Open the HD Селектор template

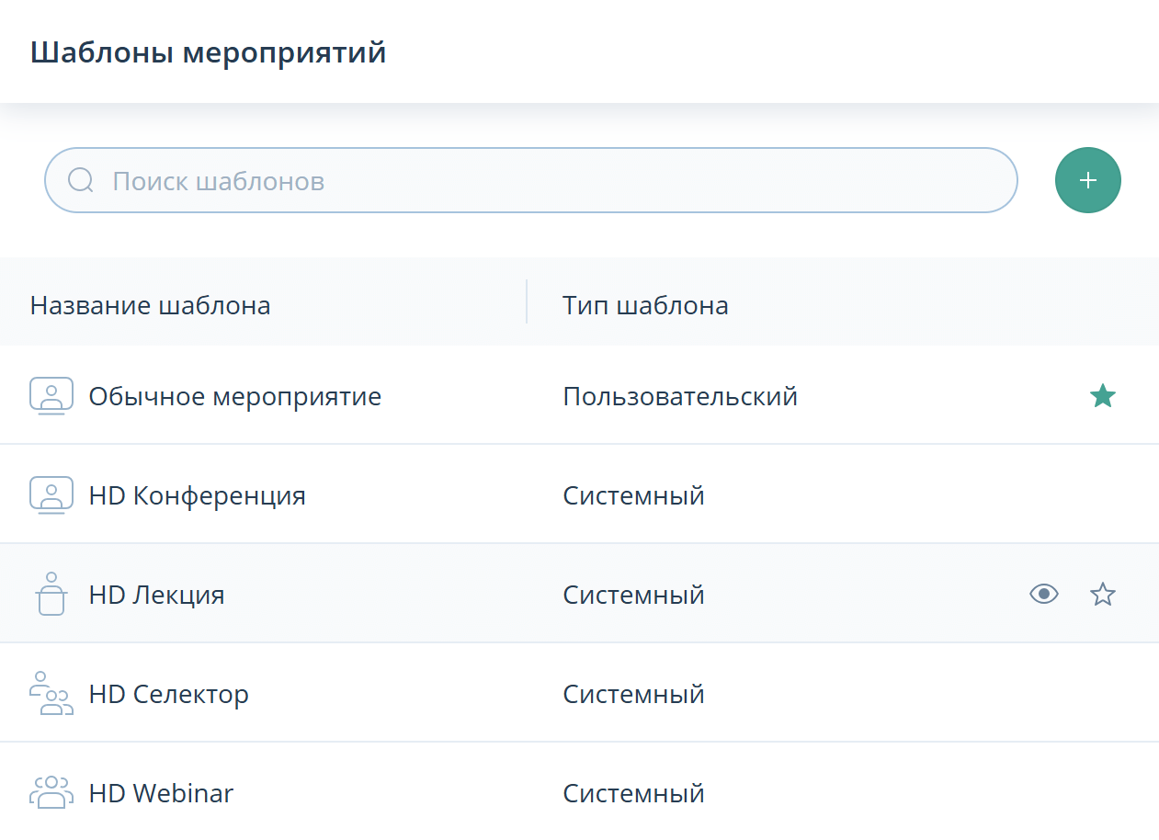(x=169, y=693)
